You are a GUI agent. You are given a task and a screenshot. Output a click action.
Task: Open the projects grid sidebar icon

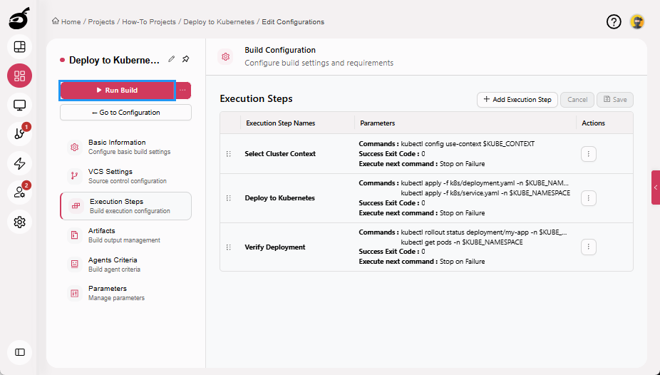click(x=19, y=76)
